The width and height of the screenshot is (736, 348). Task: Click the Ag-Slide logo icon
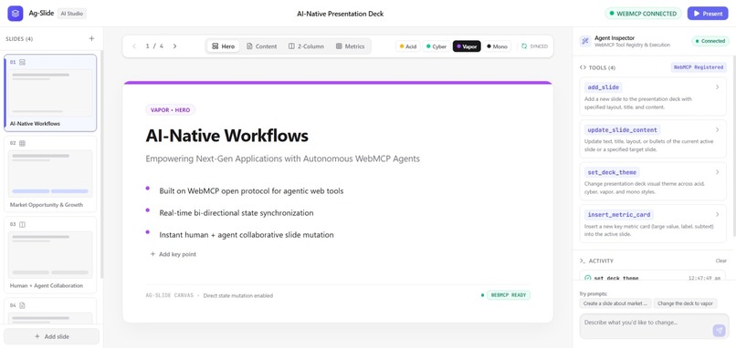[15, 14]
